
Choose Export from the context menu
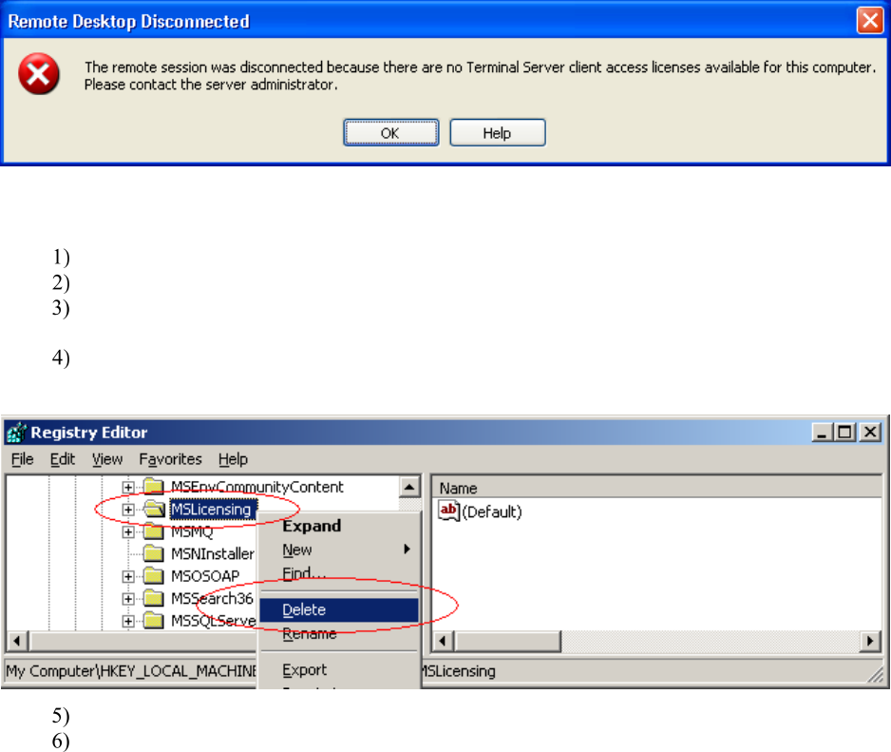[339, 670]
